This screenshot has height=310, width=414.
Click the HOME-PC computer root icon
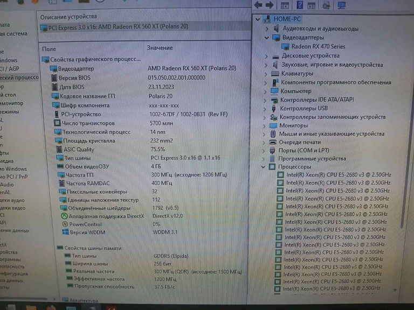click(267, 19)
